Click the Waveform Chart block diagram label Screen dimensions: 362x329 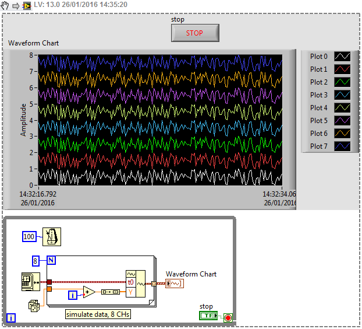[x=191, y=274]
